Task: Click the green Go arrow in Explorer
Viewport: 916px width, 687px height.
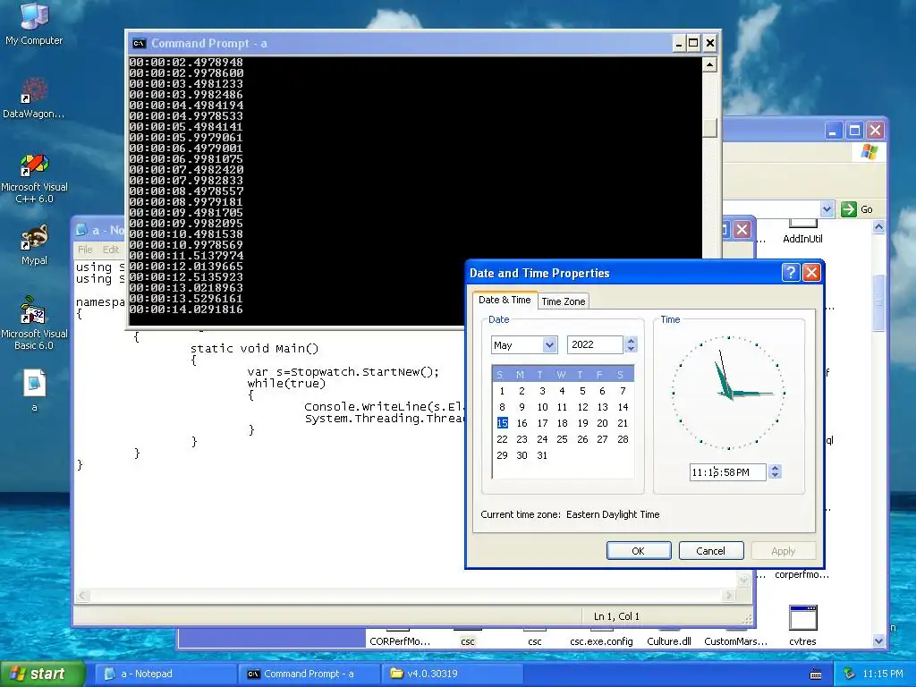Action: pos(848,209)
